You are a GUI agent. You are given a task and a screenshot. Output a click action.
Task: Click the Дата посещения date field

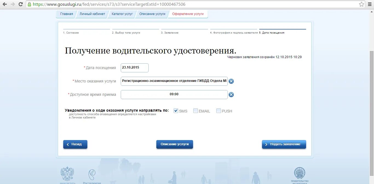pyautogui.click(x=134, y=68)
